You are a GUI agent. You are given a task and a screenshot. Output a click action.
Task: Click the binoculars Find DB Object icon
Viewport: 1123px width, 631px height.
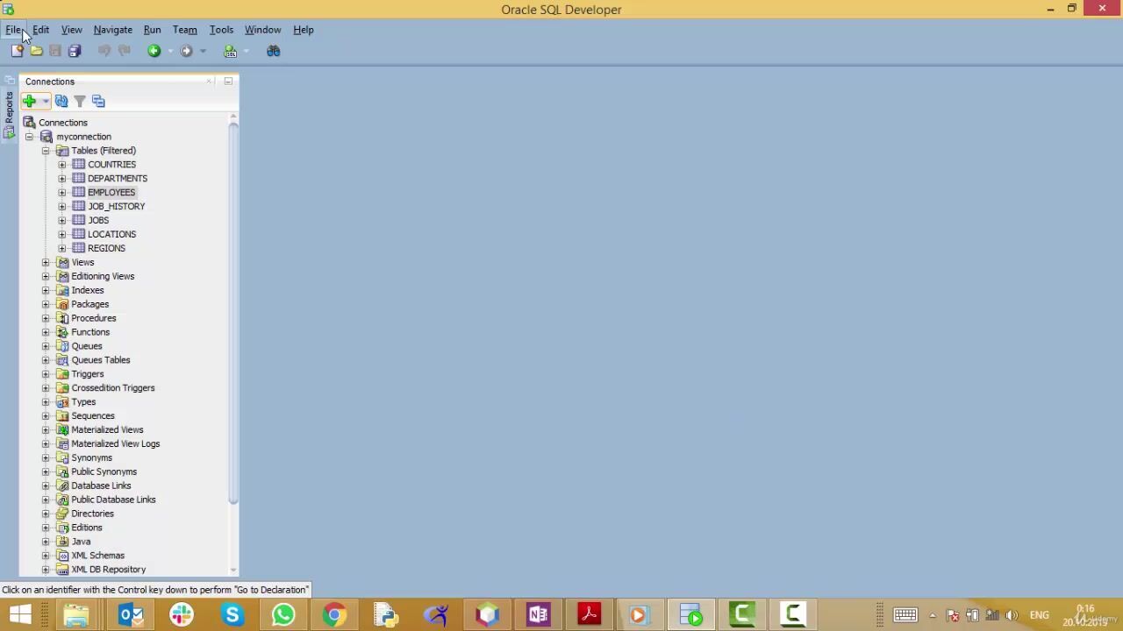[274, 51]
